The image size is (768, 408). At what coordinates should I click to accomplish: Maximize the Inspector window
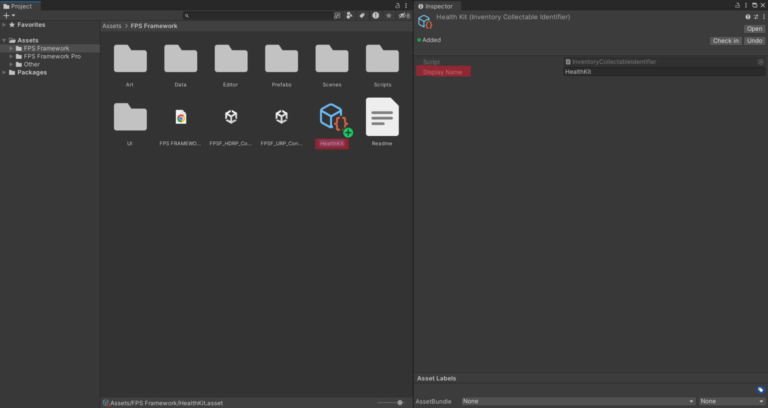pos(754,5)
